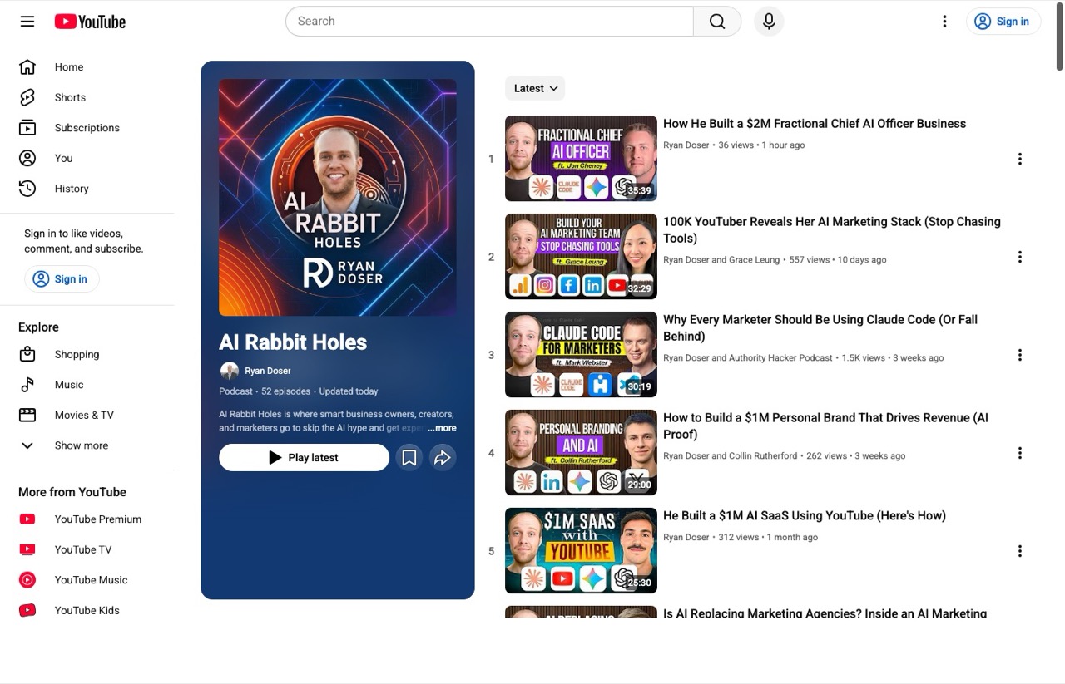Open the Fractional Chief AI Officer thumbnail
1065x684 pixels.
pyautogui.click(x=581, y=158)
